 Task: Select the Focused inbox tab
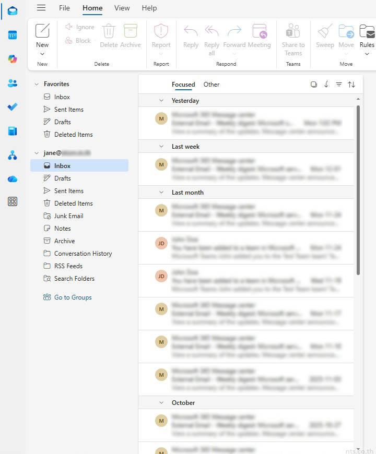(x=183, y=84)
